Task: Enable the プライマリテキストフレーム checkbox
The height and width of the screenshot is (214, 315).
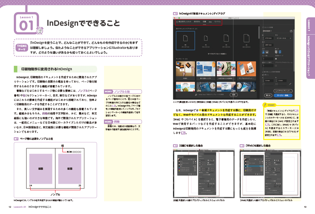Action: pos(276,66)
